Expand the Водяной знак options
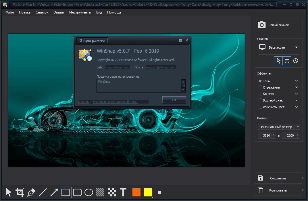This screenshot has height=201, width=308. (x=297, y=100)
